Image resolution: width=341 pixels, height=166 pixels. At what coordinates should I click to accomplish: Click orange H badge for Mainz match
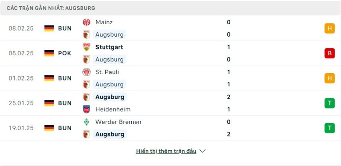click(329, 29)
